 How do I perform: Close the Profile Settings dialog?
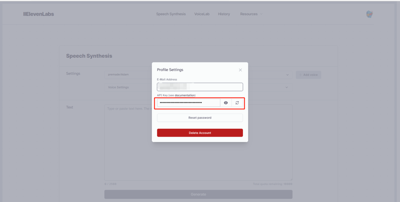click(240, 70)
